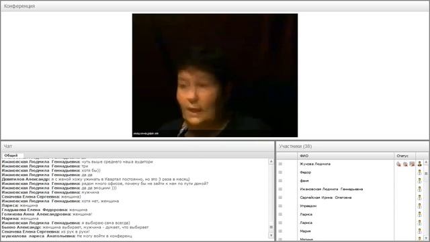The height and width of the screenshot is (242, 430).
Task: Click chat message 'хотя нет, женщина'
Action: (100, 201)
